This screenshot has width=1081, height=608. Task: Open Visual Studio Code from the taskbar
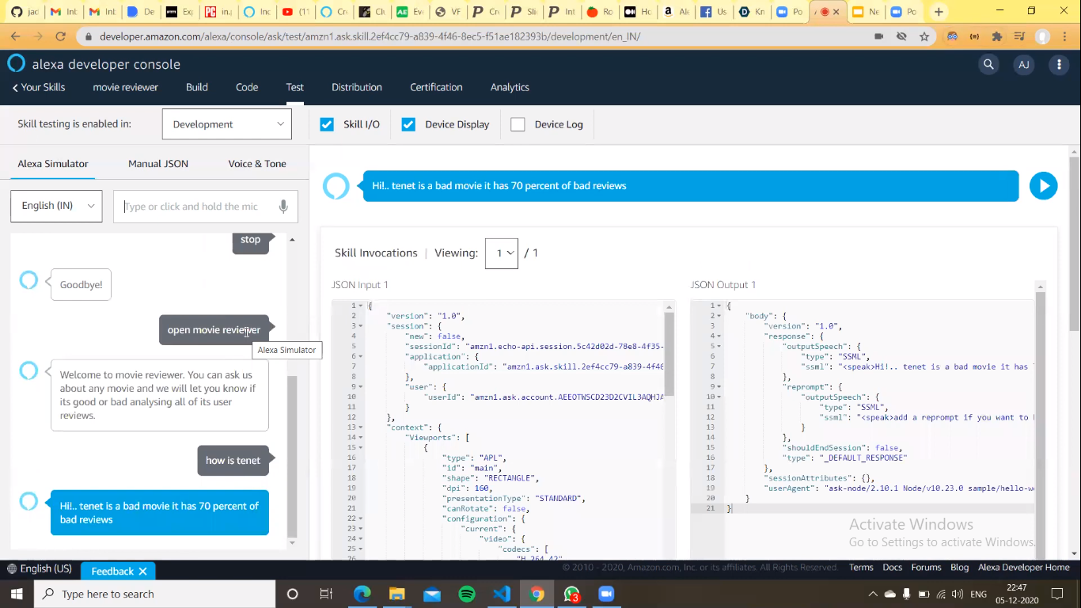click(x=502, y=594)
